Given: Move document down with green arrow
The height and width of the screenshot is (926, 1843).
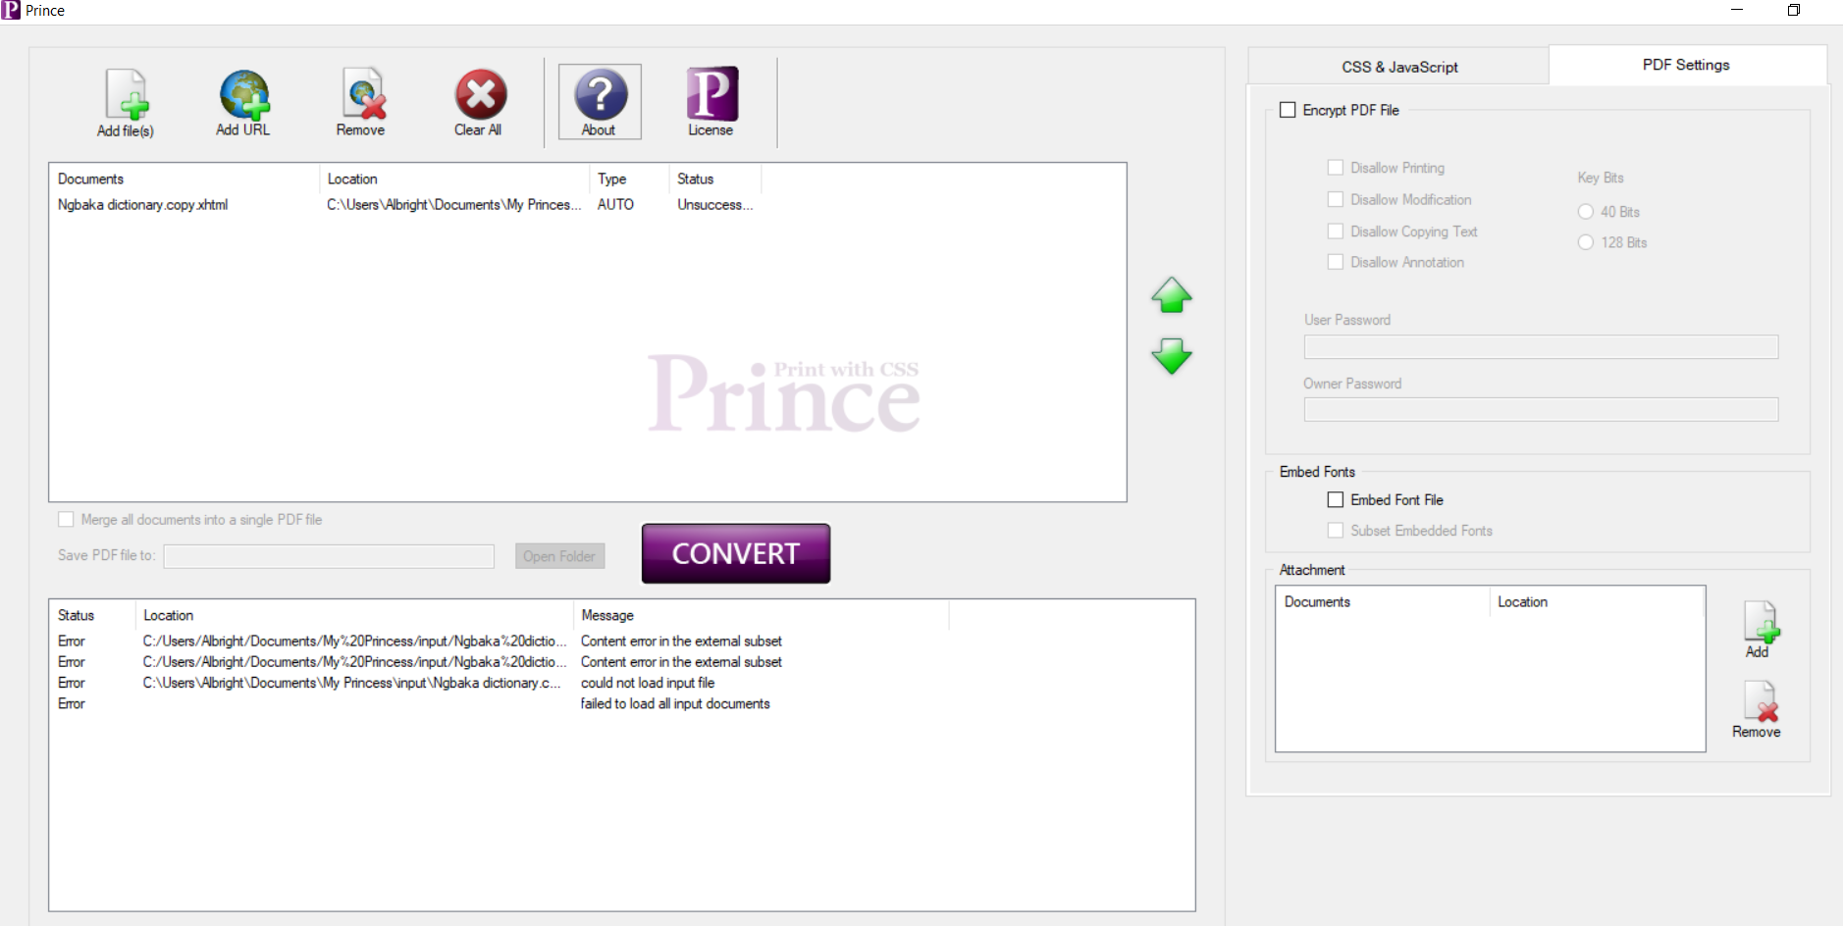Looking at the screenshot, I should (1171, 356).
